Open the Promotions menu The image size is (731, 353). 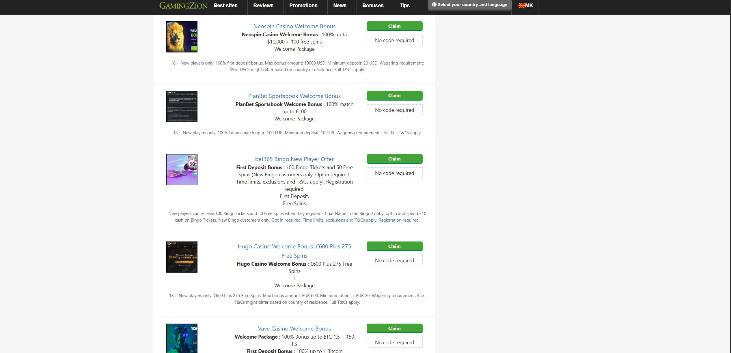(x=303, y=5)
